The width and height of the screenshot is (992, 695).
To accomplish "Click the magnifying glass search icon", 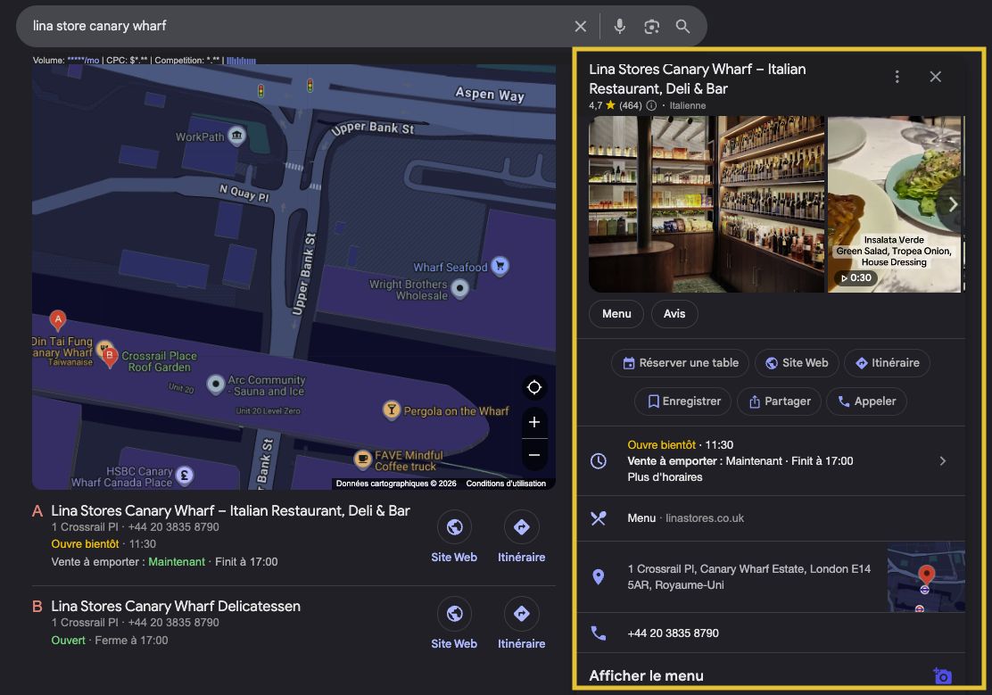I will pyautogui.click(x=682, y=26).
